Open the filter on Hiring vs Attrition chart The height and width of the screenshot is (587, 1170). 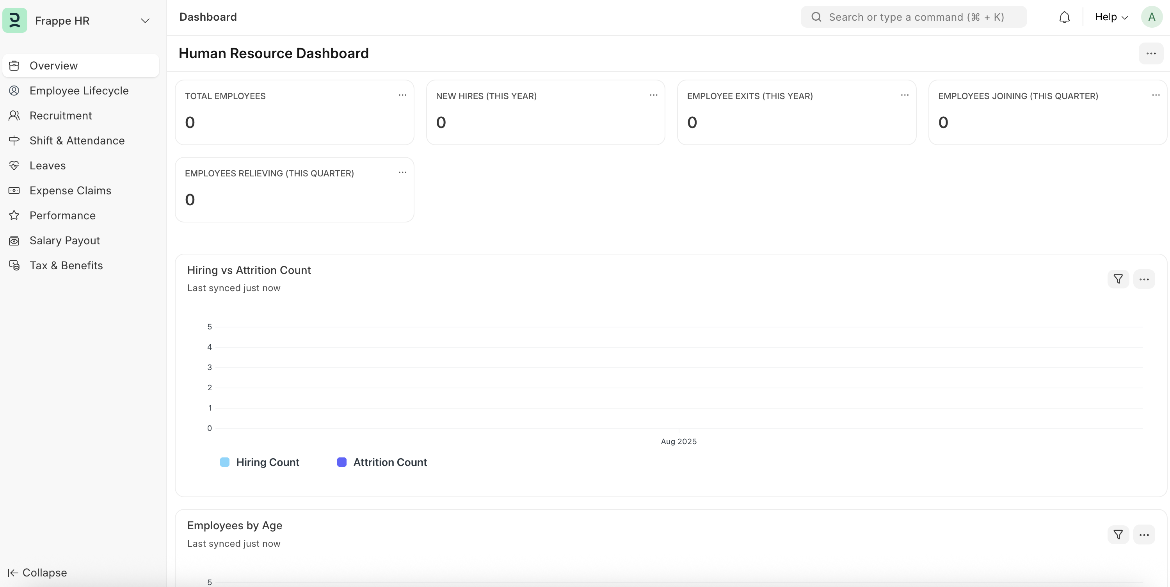point(1118,279)
